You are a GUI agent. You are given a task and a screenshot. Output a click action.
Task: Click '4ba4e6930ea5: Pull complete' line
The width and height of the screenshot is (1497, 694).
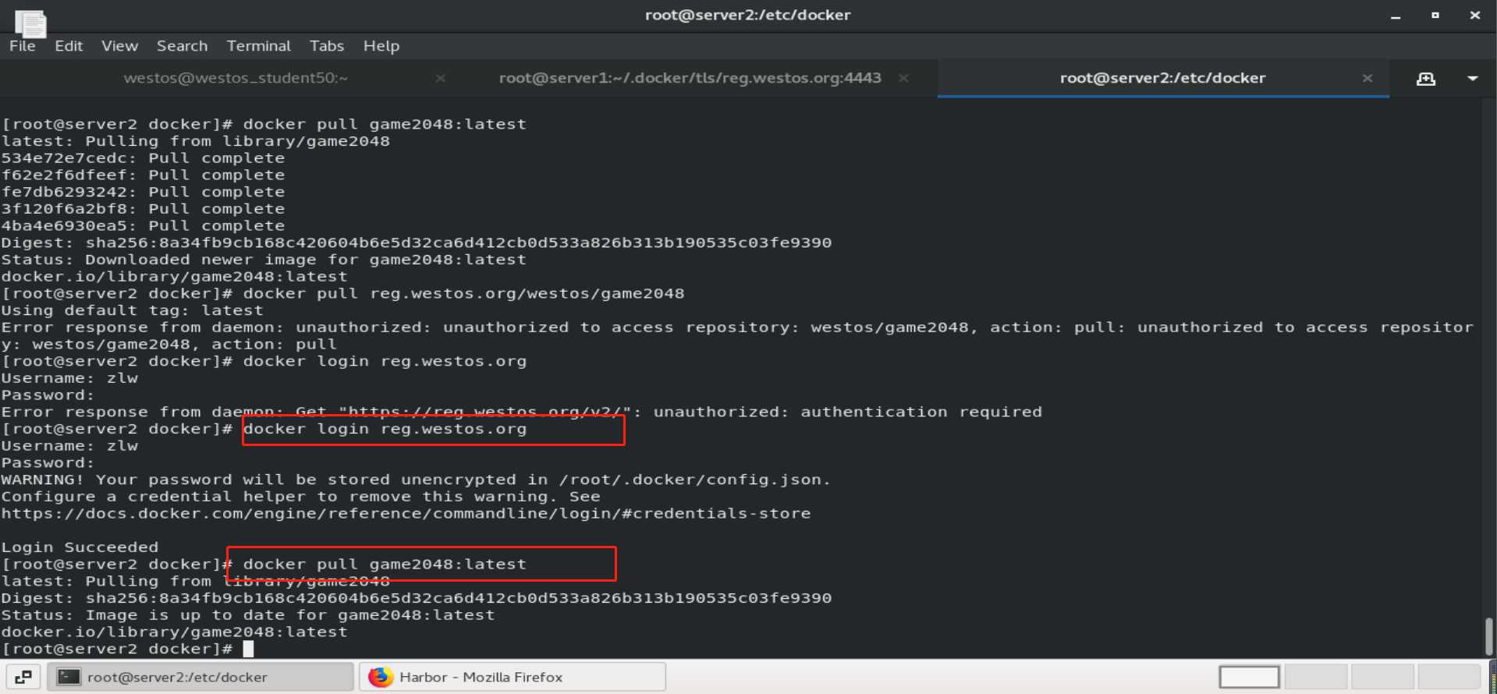coord(143,226)
